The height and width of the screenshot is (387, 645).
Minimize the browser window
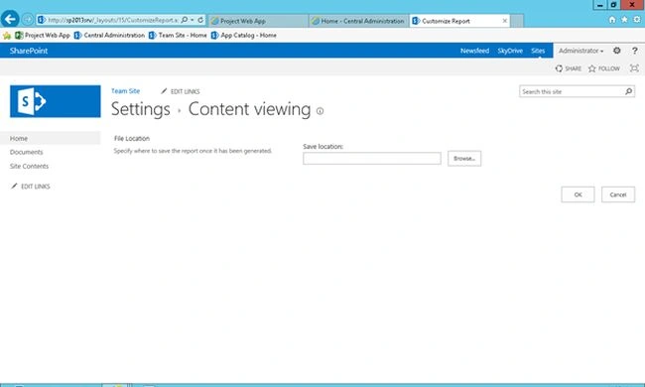click(x=599, y=5)
